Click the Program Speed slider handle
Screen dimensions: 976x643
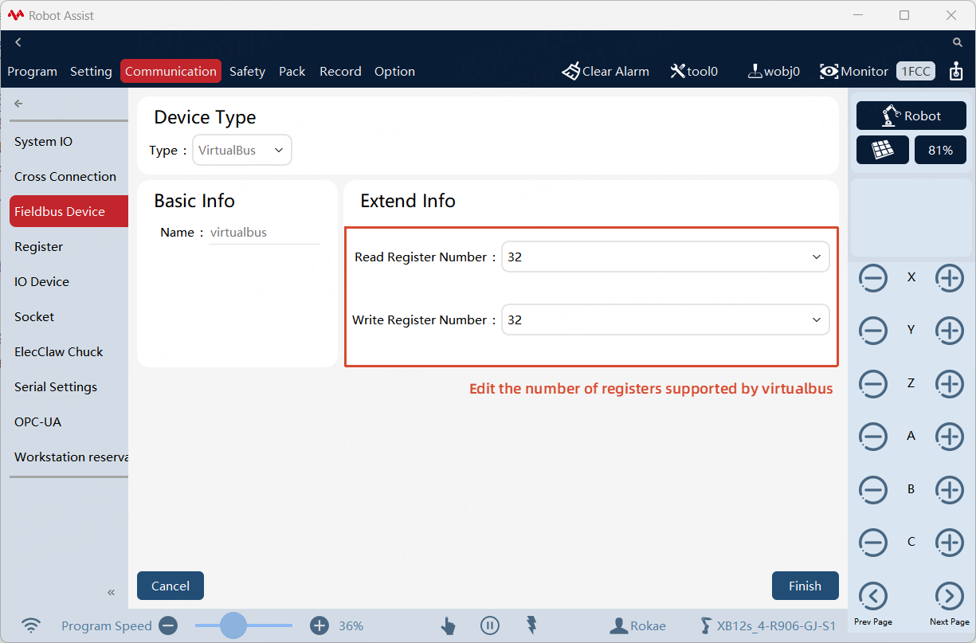(x=233, y=625)
